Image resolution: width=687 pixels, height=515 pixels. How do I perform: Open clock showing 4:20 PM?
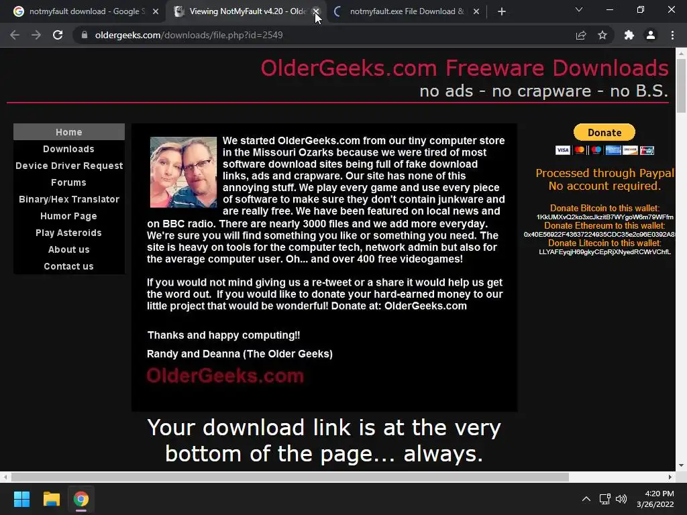pyautogui.click(x=655, y=499)
